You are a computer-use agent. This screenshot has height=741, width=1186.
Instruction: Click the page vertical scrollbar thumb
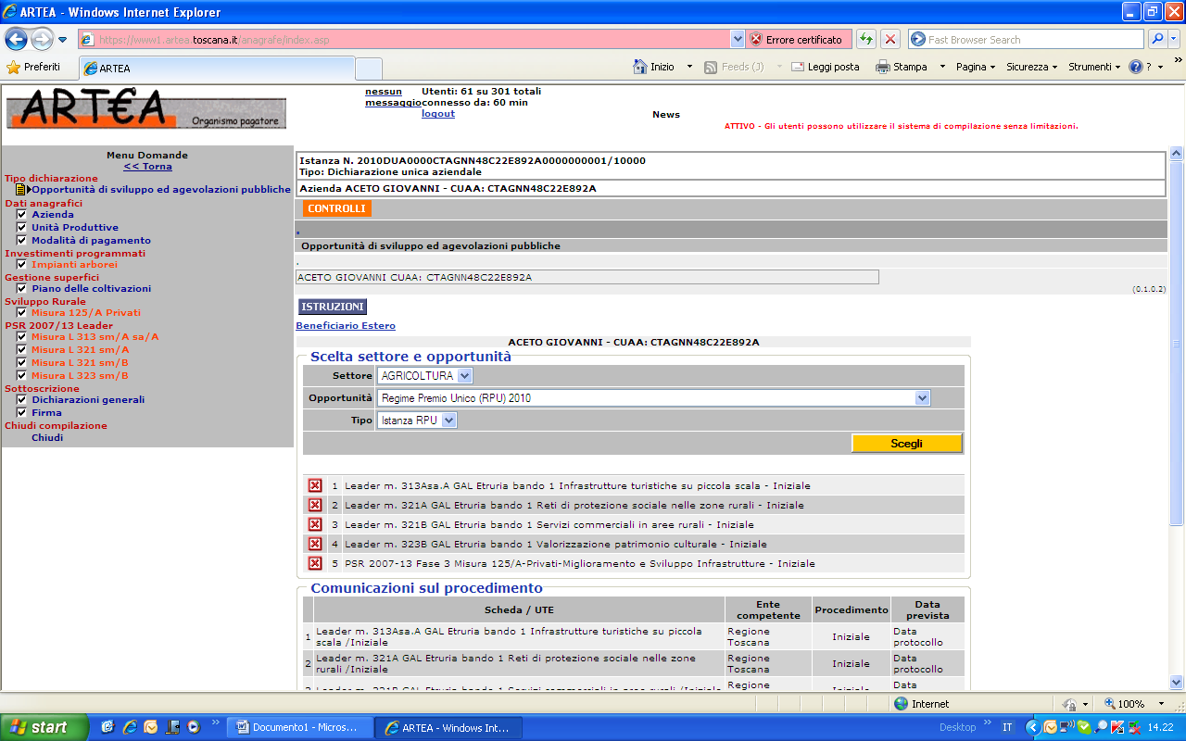(x=1177, y=343)
